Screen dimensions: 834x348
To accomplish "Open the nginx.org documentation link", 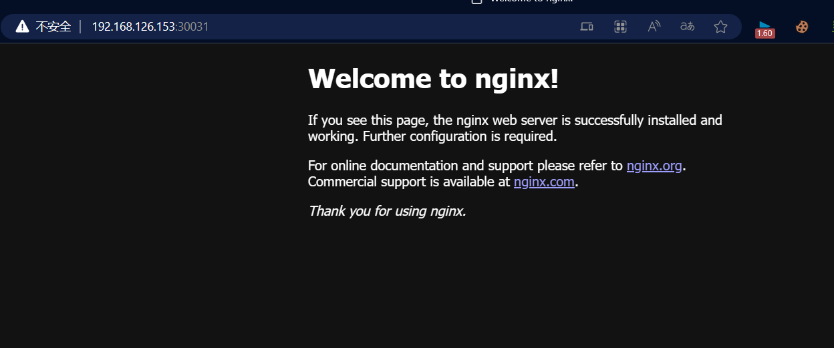I will point(654,166).
